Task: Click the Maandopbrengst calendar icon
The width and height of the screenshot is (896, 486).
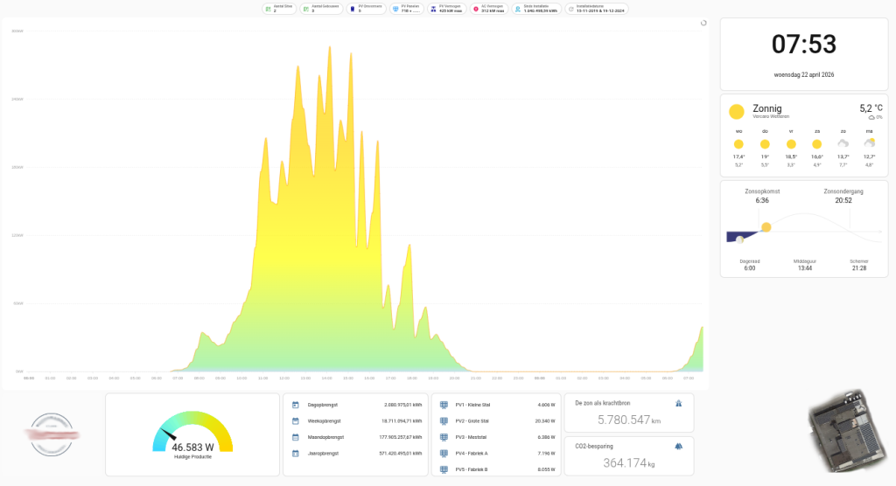Action: (x=296, y=437)
